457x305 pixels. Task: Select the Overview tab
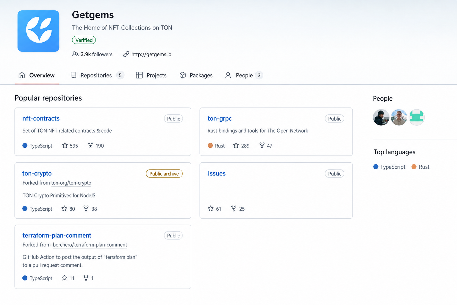[37, 75]
